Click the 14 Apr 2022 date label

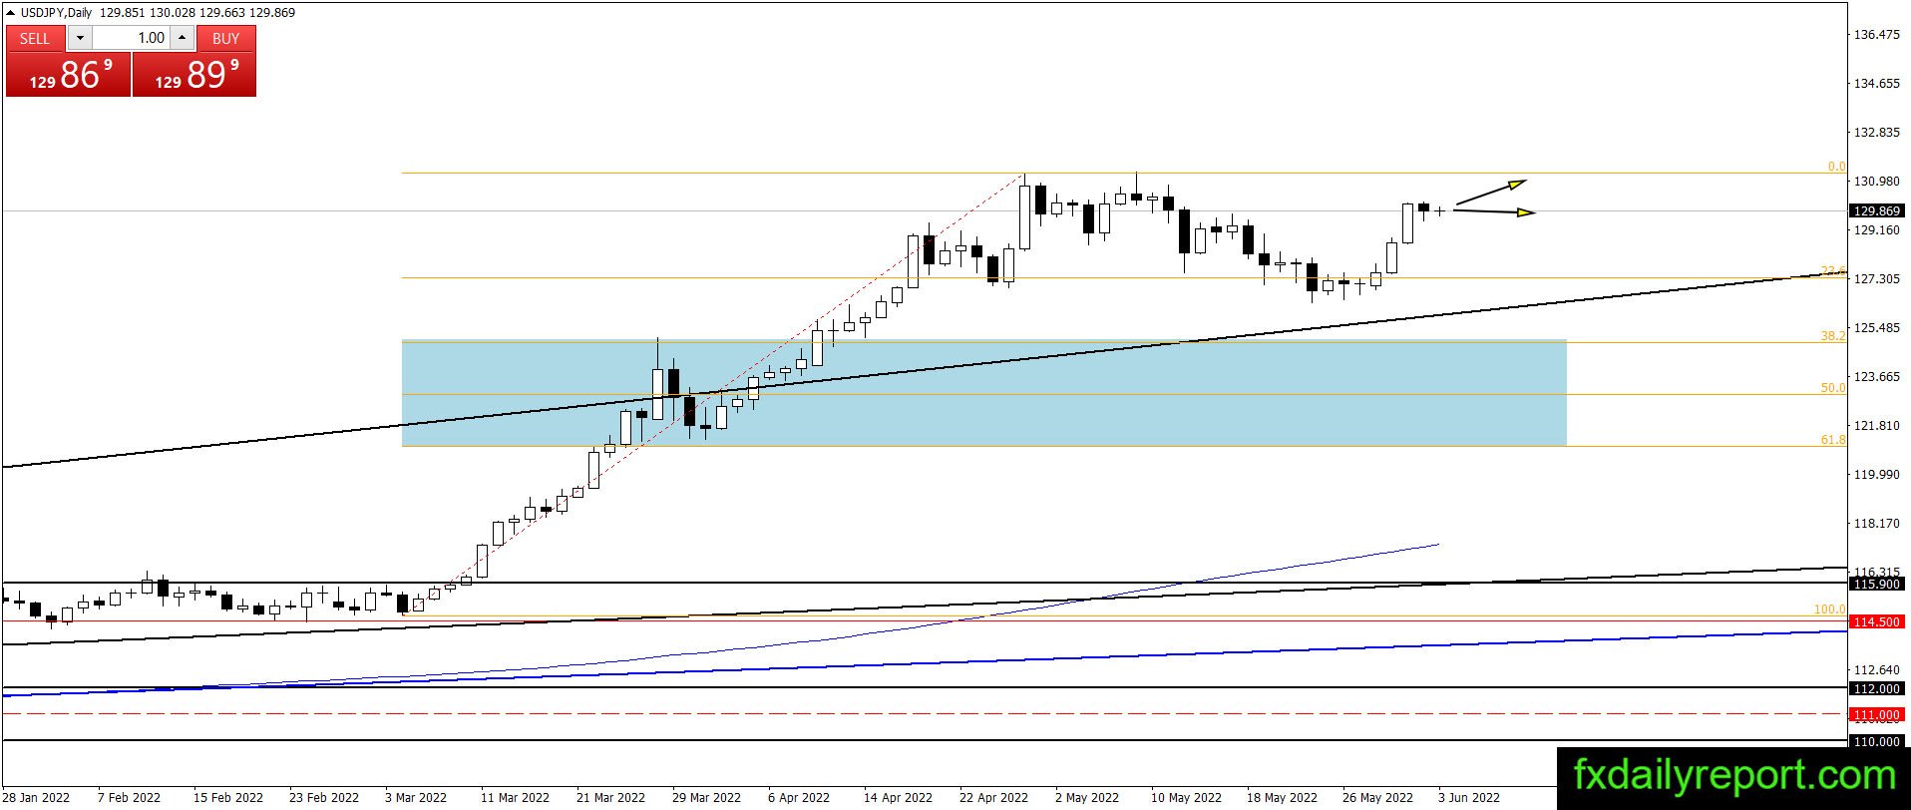click(898, 798)
